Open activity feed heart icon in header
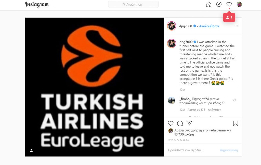261x165 pixels. coord(229,4)
